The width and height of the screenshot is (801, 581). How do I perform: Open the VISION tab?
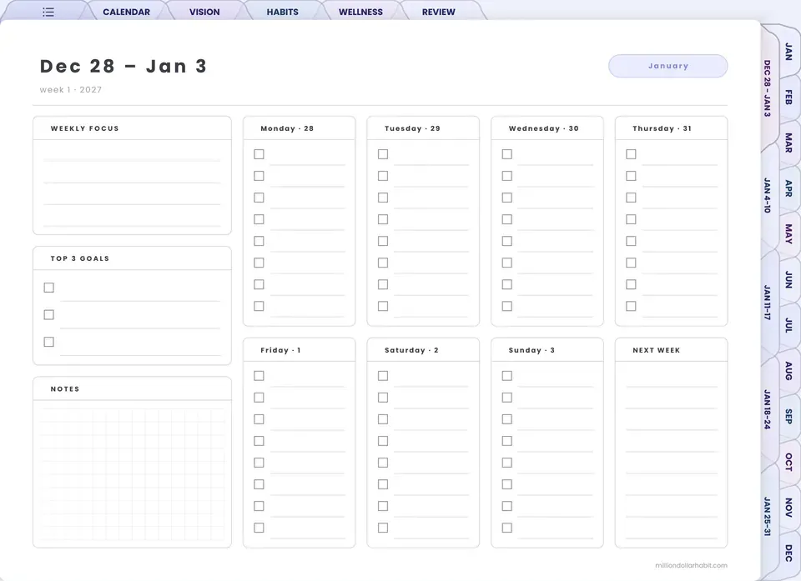coord(204,12)
